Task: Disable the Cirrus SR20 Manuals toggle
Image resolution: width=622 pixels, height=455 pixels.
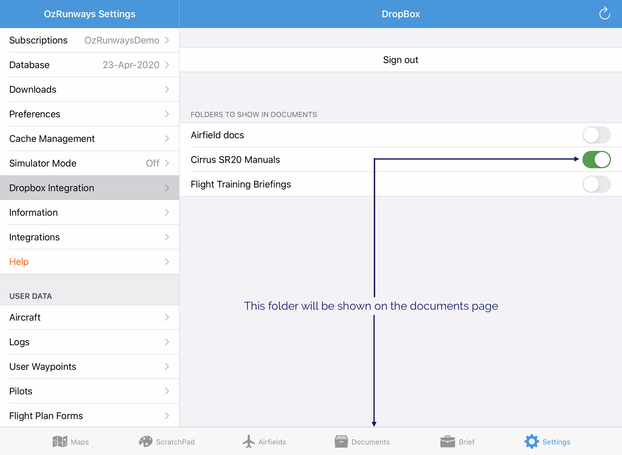Action: click(596, 159)
